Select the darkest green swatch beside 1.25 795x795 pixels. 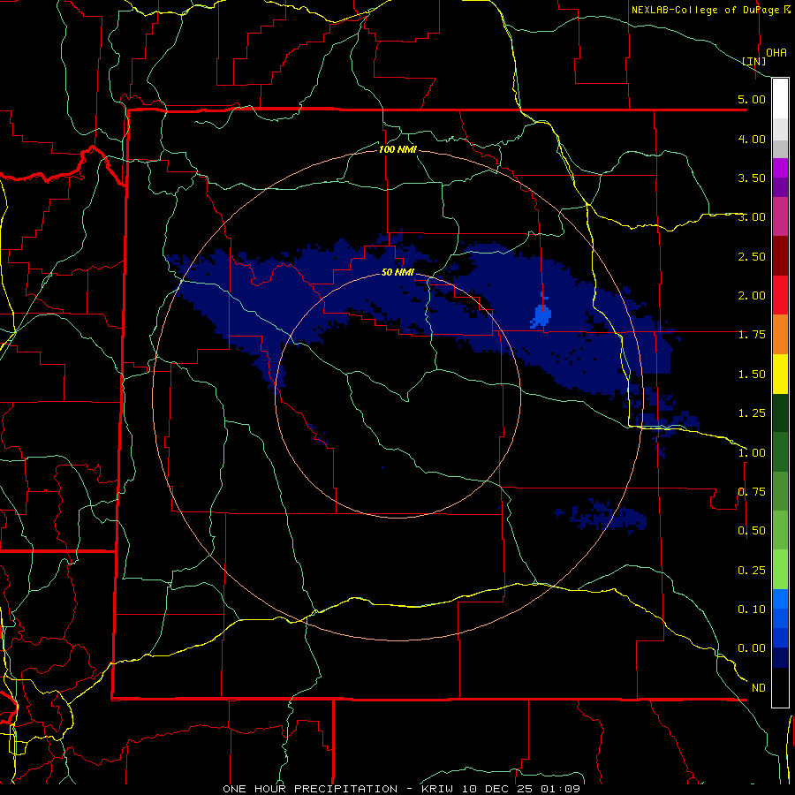click(780, 413)
